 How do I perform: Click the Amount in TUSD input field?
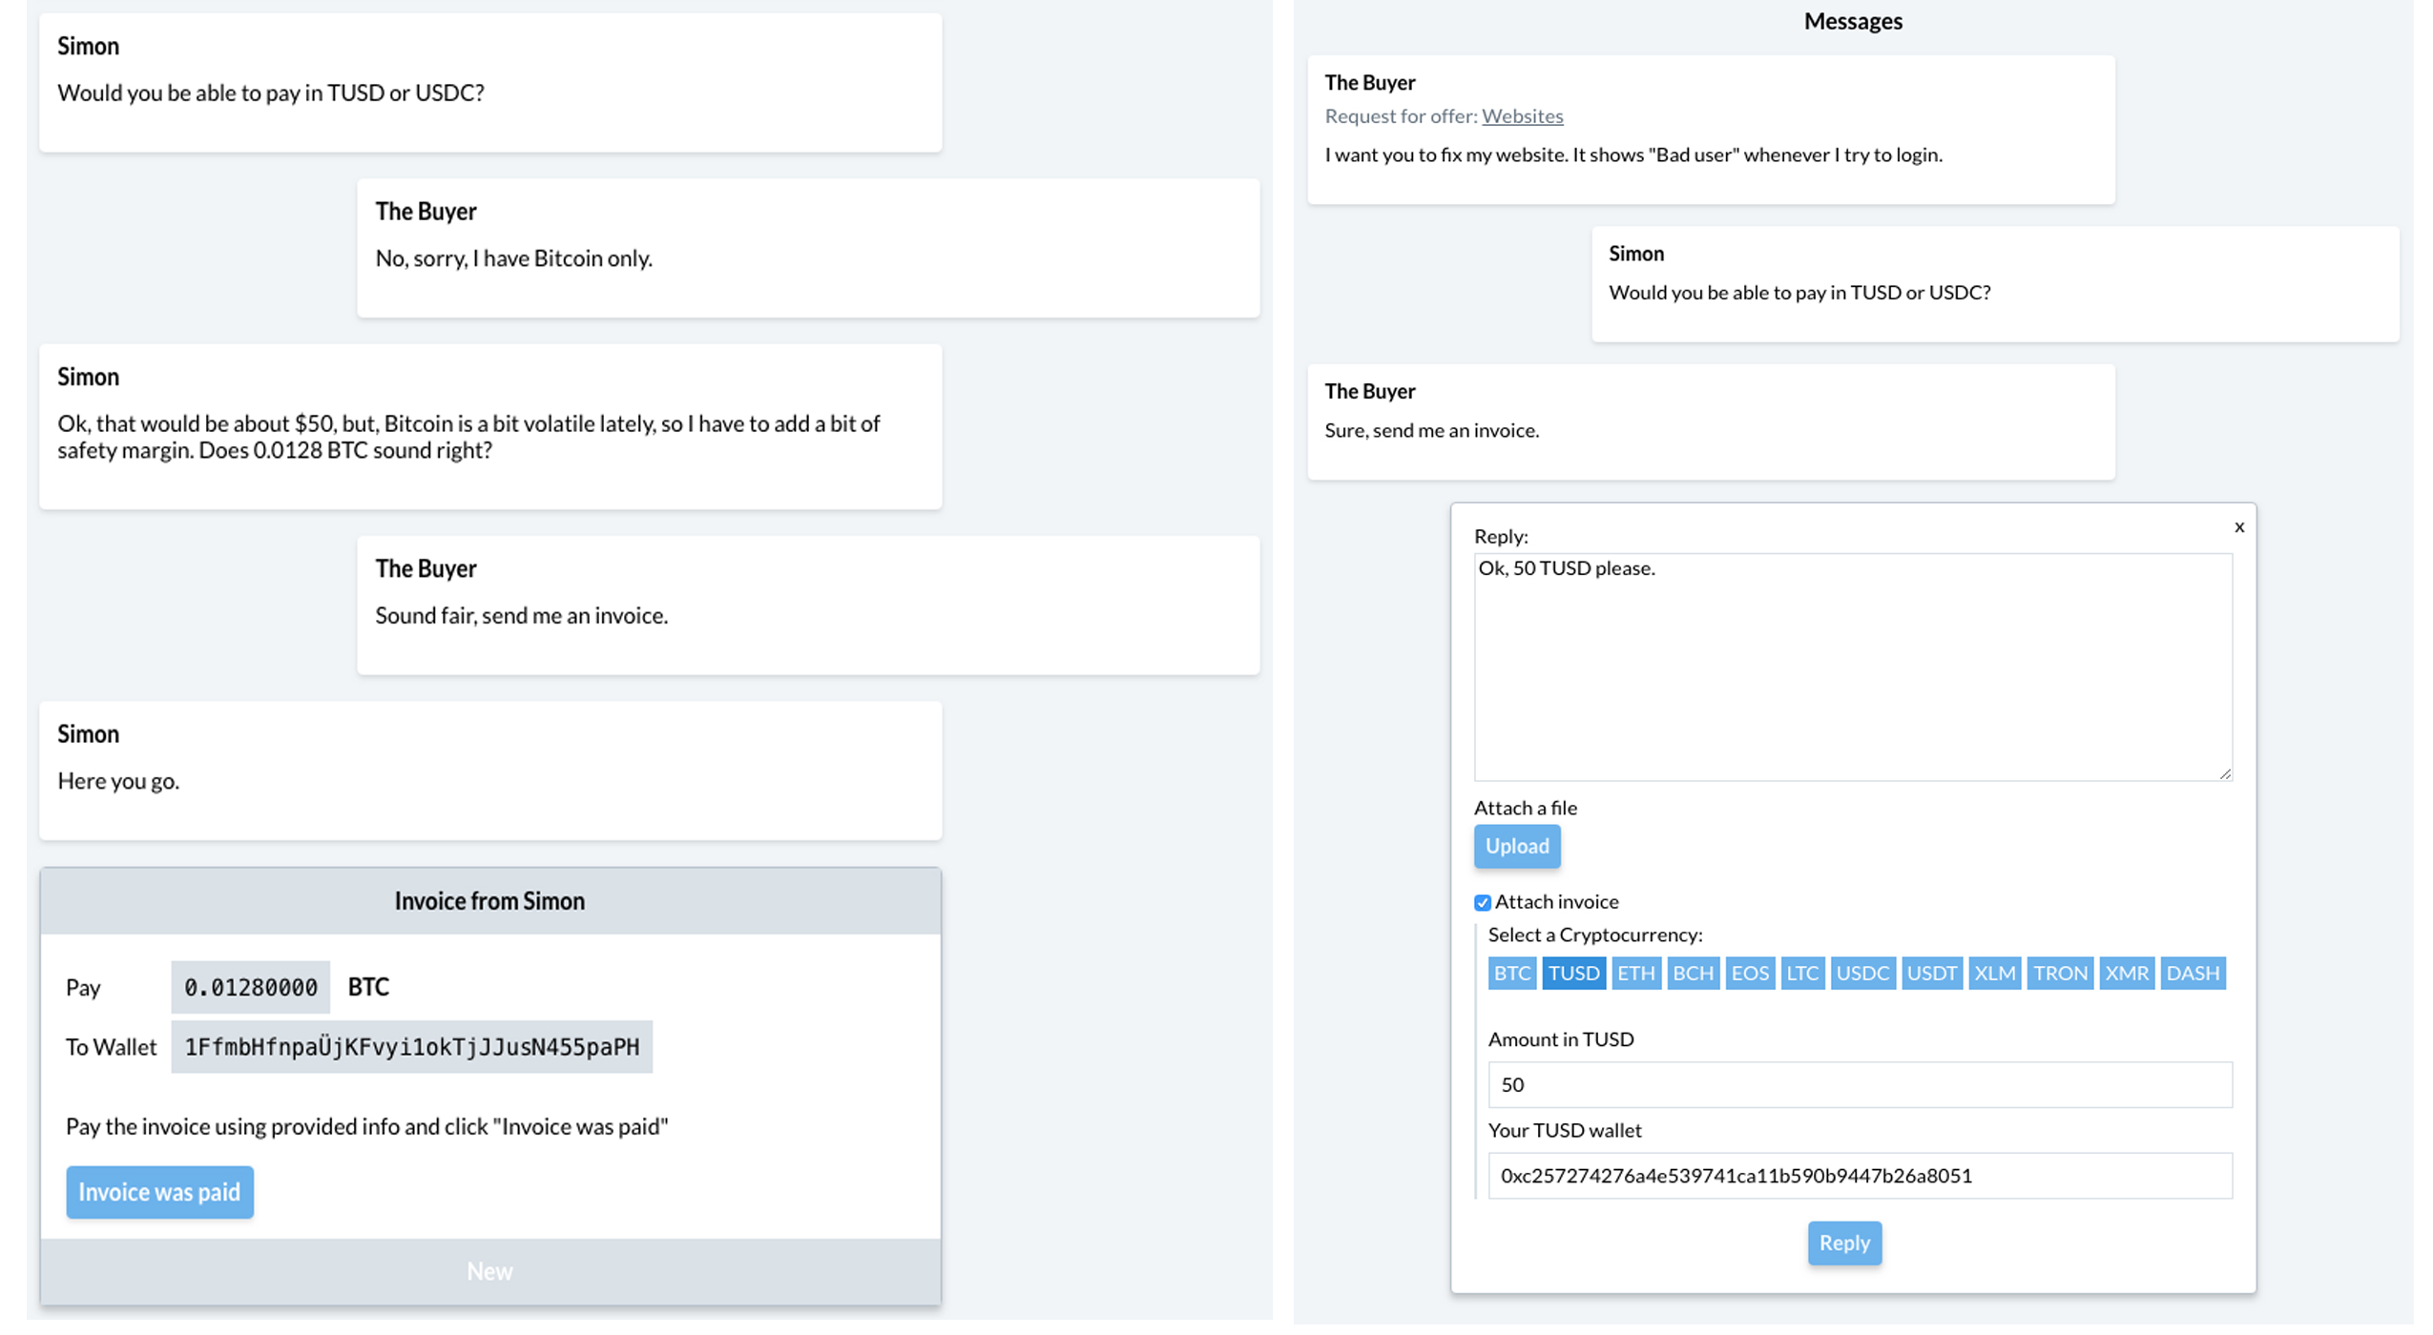(1858, 1083)
